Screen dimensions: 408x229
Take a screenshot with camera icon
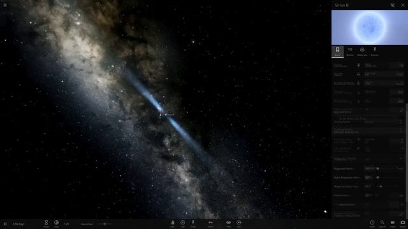402,223
